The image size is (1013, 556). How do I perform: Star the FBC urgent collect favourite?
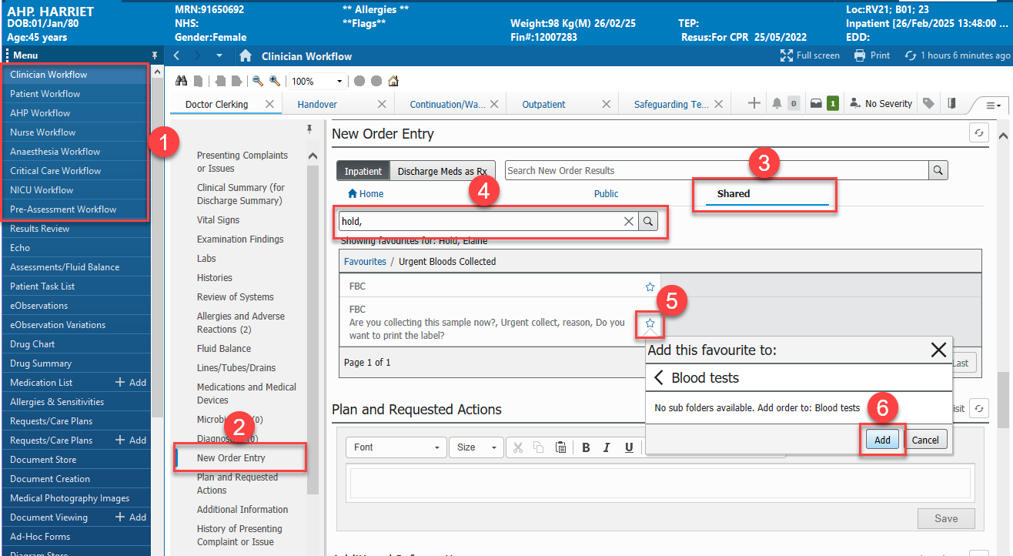650,323
